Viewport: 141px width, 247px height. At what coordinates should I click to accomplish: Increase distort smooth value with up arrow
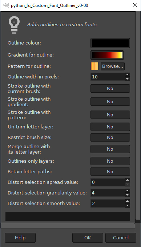tap(128, 201)
